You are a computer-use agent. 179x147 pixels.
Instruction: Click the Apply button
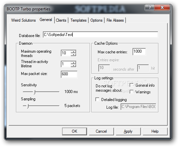point(128,131)
